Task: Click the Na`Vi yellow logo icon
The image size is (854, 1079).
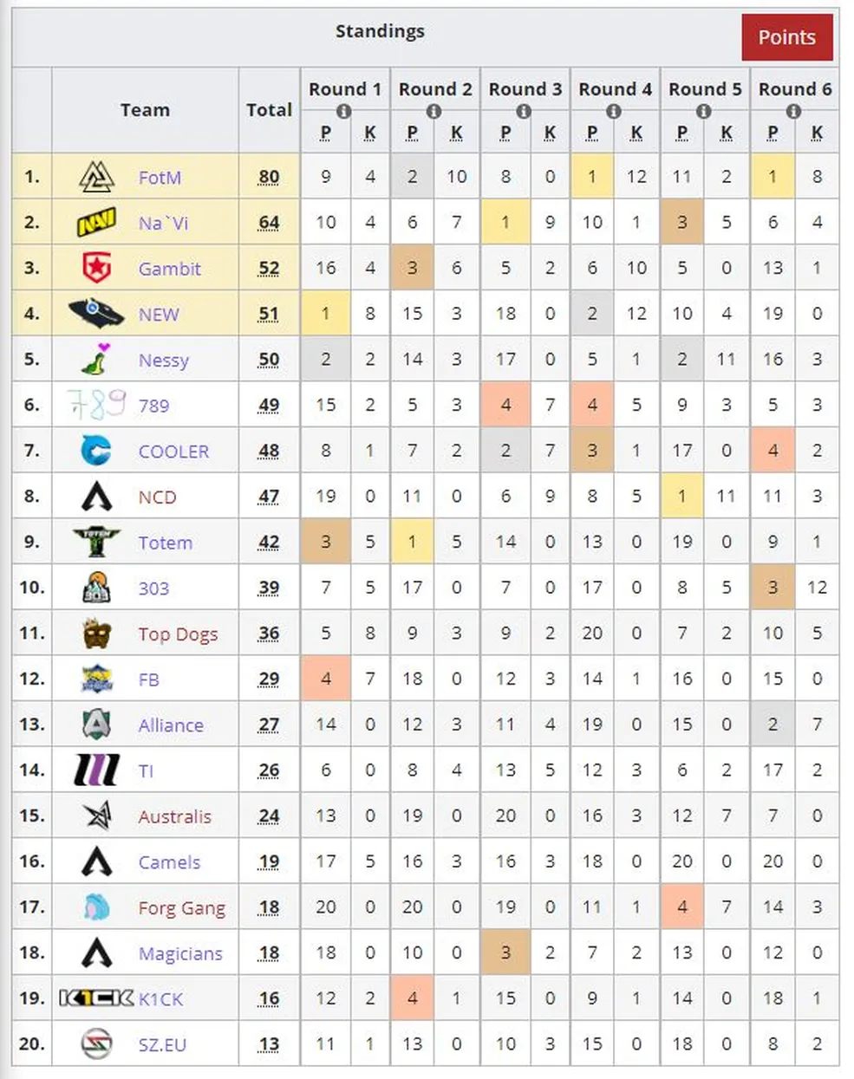Action: click(96, 223)
